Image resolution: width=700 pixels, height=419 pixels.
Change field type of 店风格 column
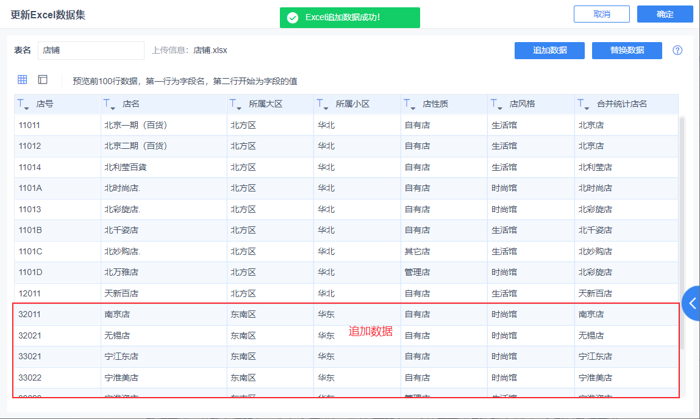pyautogui.click(x=496, y=104)
